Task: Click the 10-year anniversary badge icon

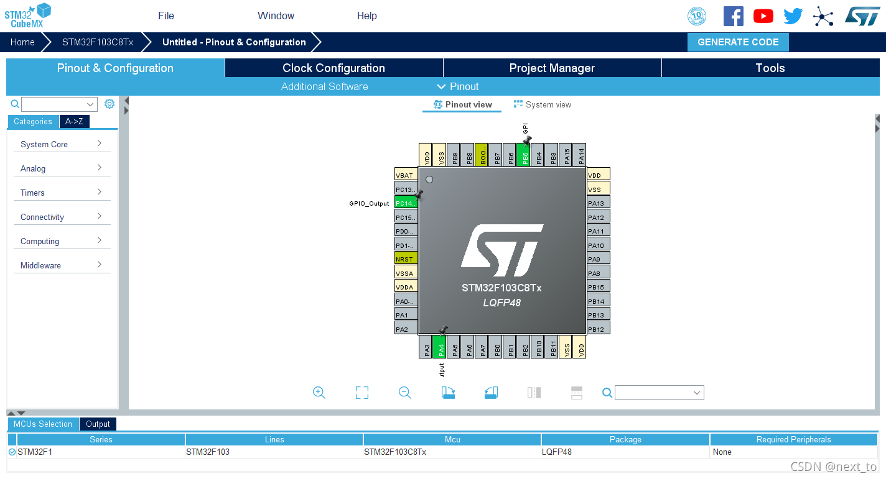Action: 697,16
